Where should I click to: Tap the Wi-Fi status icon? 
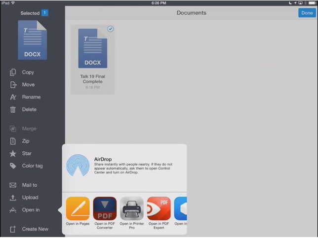13,3
